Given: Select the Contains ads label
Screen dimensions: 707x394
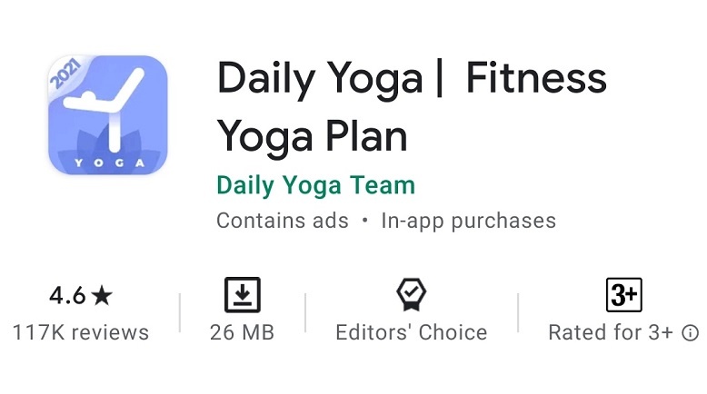Looking at the screenshot, I should [x=283, y=221].
